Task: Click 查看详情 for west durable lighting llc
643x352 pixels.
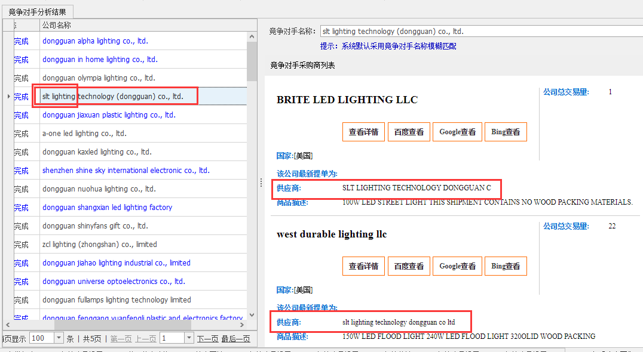Action: click(364, 266)
